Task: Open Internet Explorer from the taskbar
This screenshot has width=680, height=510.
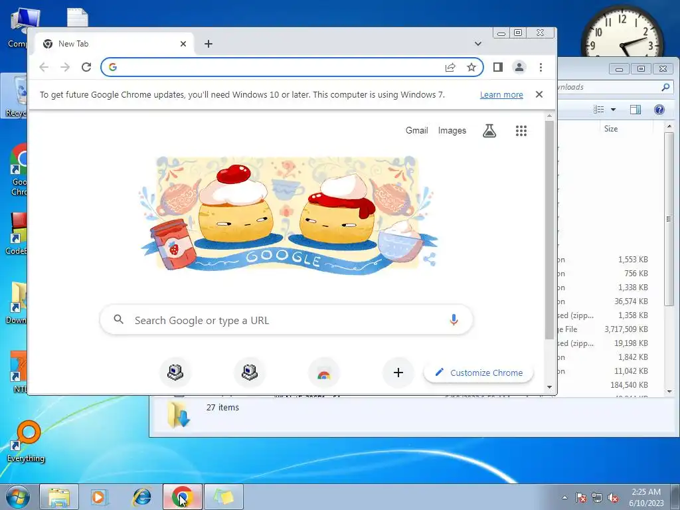Action: 141,497
